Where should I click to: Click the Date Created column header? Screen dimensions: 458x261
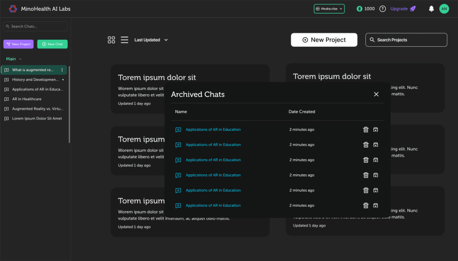point(302,112)
